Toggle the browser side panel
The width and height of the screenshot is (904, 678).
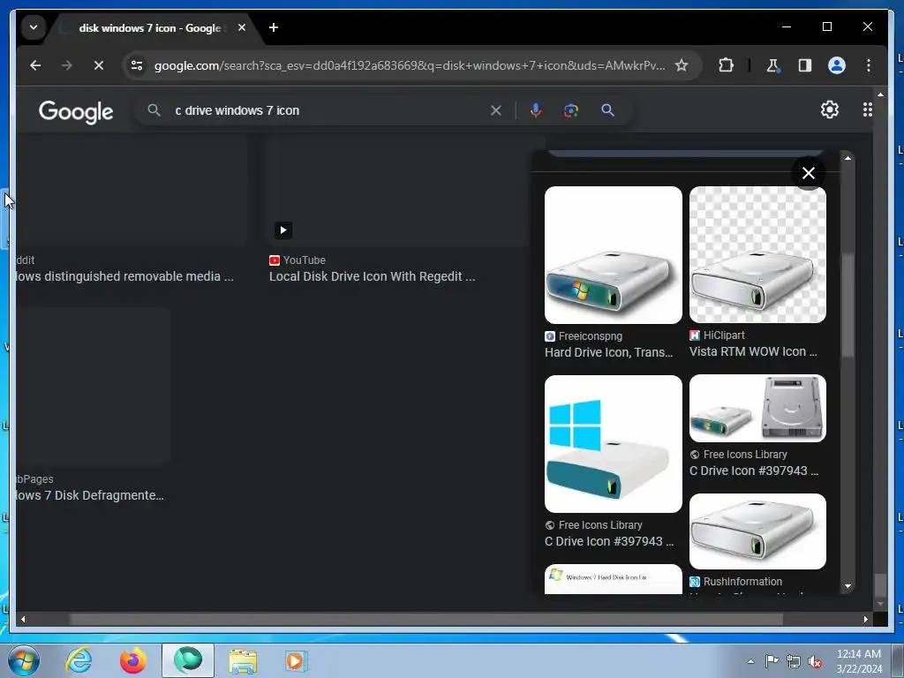(x=804, y=65)
